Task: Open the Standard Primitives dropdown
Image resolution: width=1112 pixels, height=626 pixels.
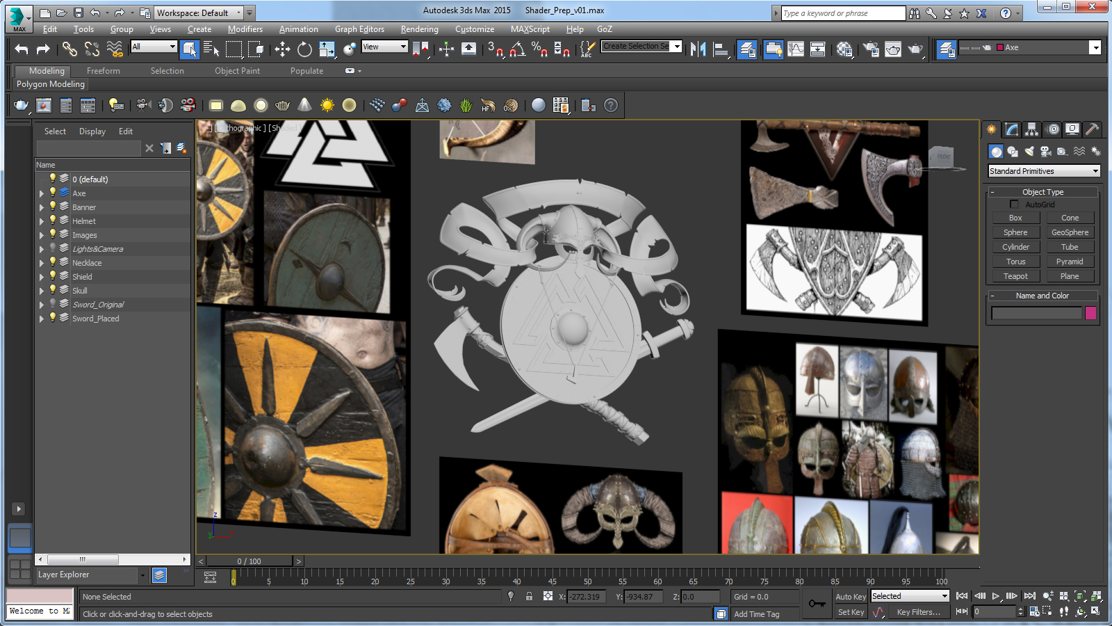Action: coord(1044,171)
